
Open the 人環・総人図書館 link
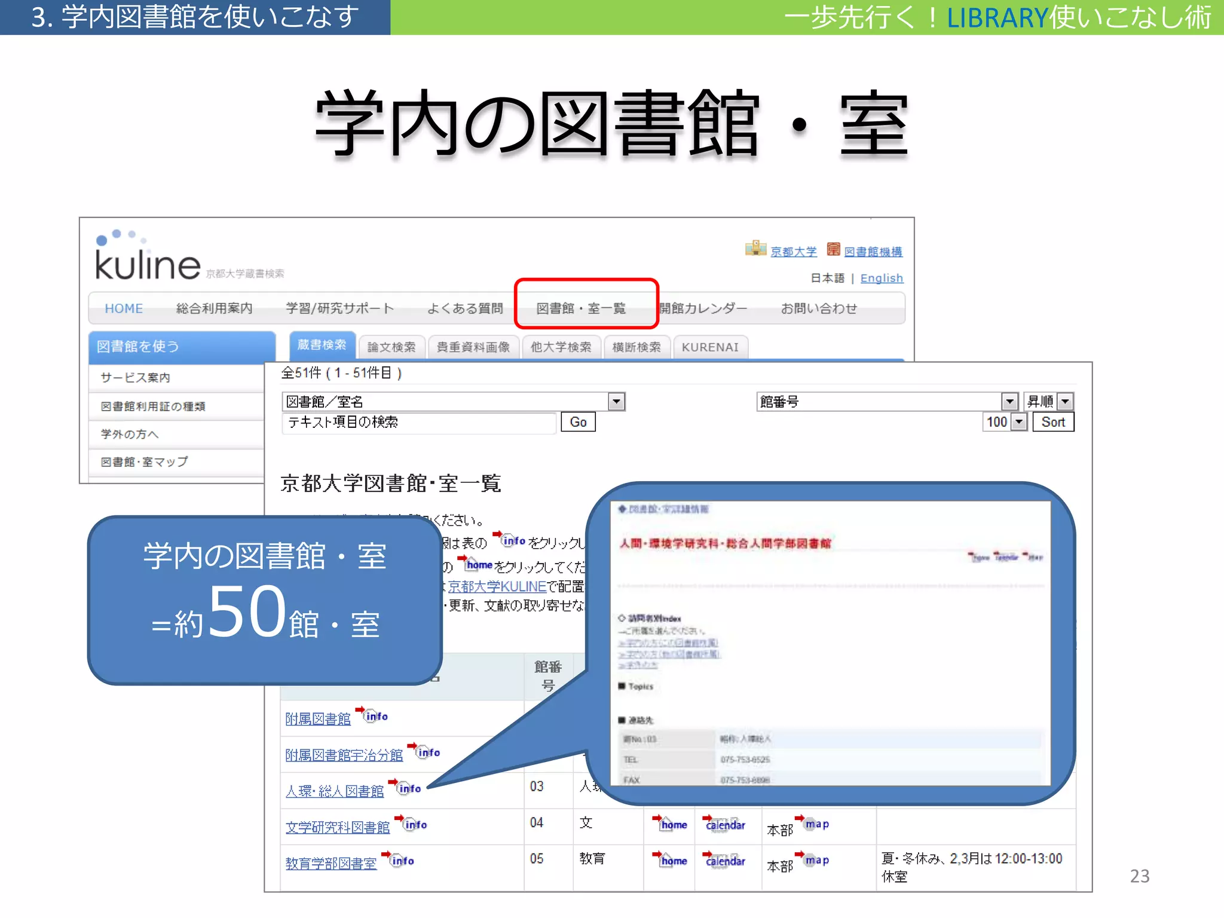[335, 791]
